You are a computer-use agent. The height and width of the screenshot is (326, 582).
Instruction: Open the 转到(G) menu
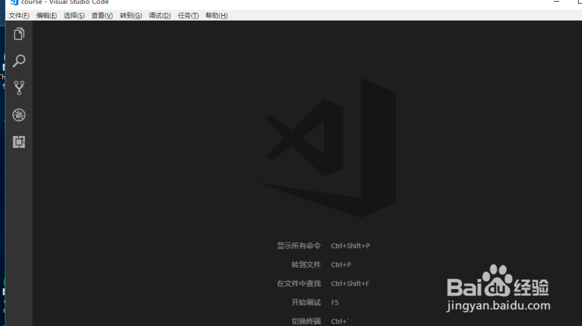pos(130,16)
